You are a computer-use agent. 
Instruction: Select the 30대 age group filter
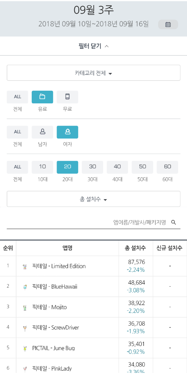[93, 167]
